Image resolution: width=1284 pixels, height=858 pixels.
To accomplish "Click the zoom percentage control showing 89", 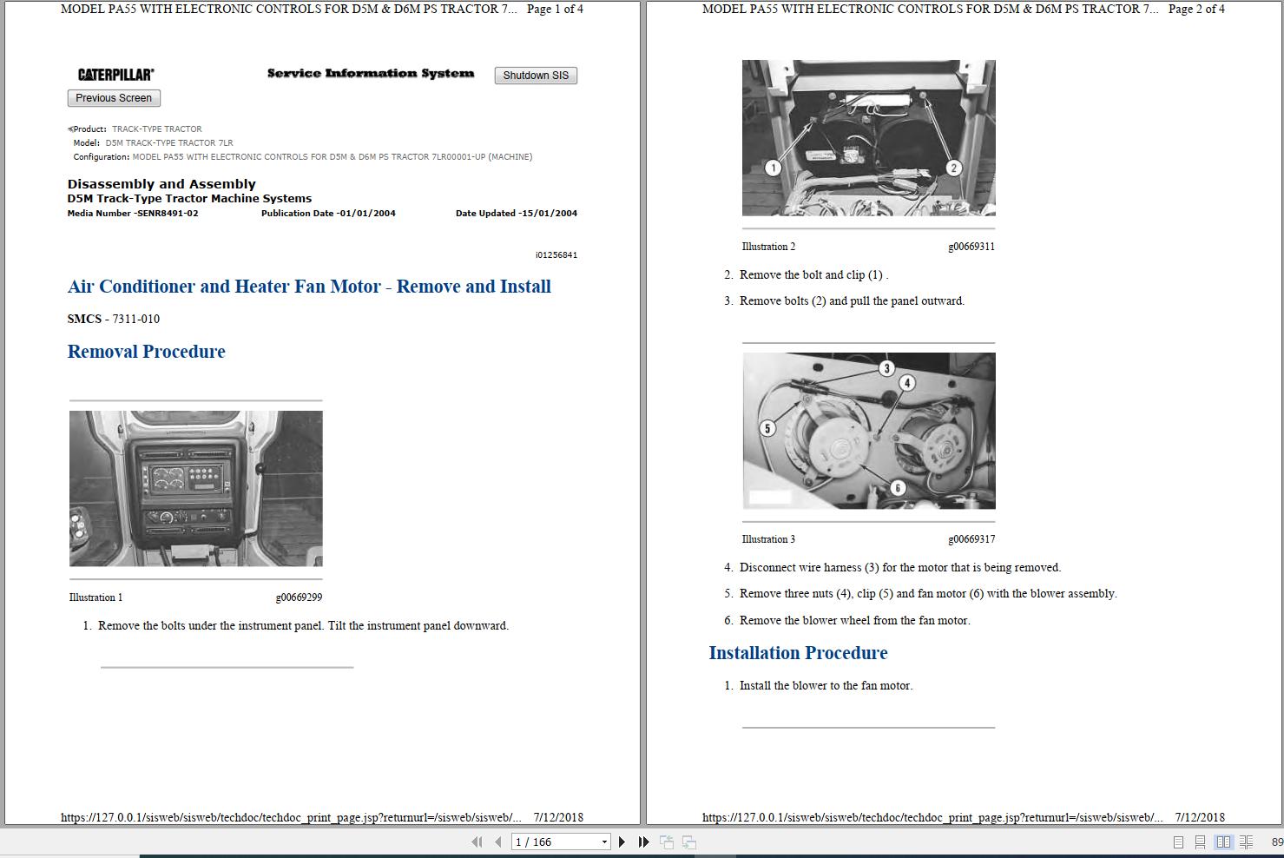I will click(1277, 841).
